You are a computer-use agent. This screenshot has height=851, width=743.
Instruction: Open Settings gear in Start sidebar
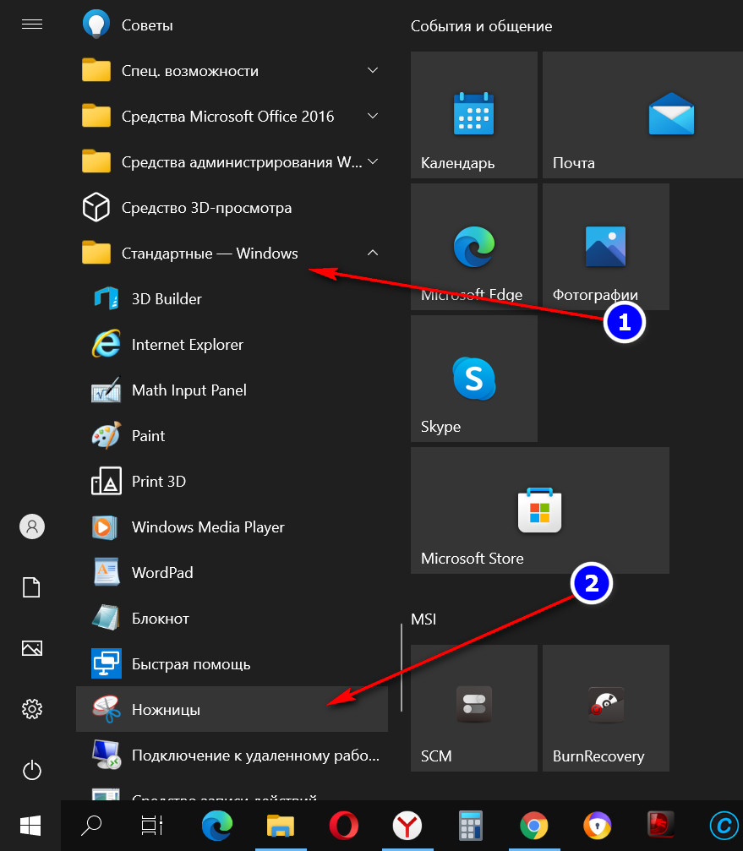pos(32,709)
